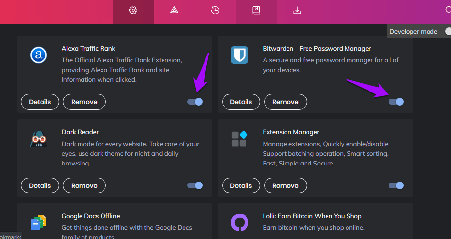Click the Dark Reader icon
Screen dimensions: 451x239
(x=39, y=139)
